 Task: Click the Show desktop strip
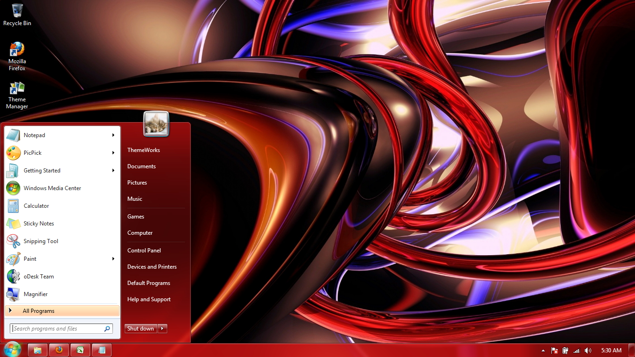(x=632, y=350)
